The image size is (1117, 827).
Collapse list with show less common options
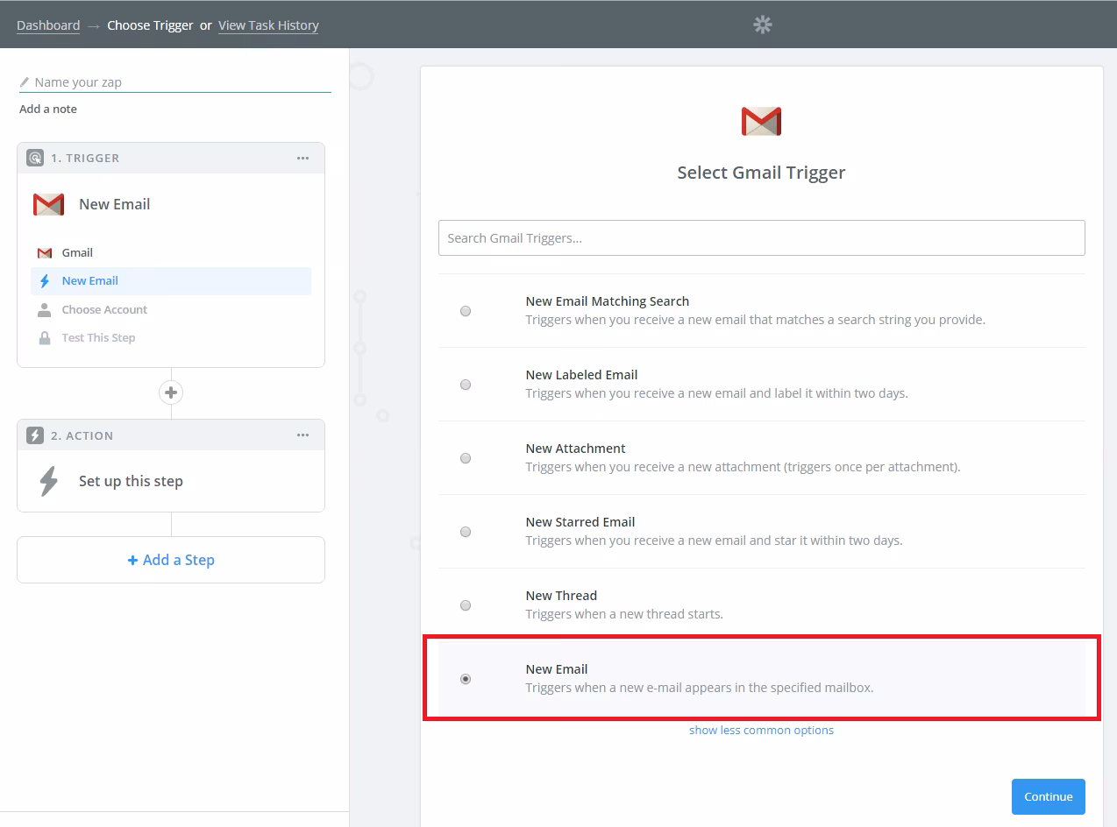coord(761,731)
